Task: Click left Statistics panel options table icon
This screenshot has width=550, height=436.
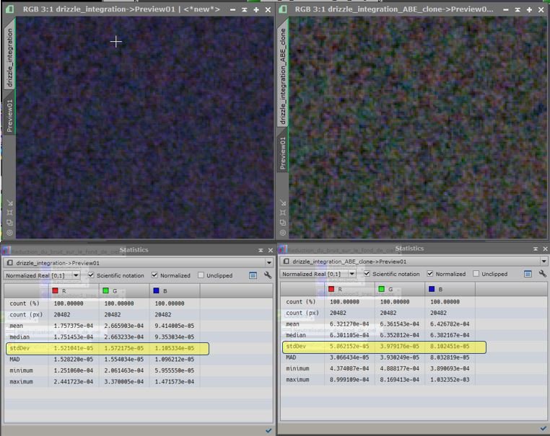Action: [x=253, y=275]
